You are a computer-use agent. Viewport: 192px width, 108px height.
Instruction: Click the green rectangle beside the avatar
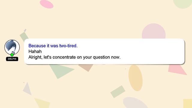click(24, 36)
